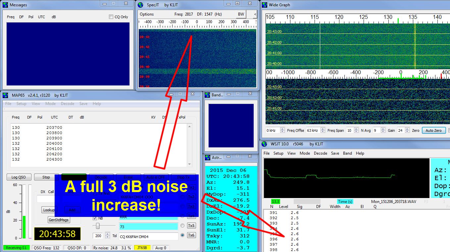Screen dimensions: 450x252
Task: Enable the CQ Only checkbox in Messages
Action: click(111, 17)
